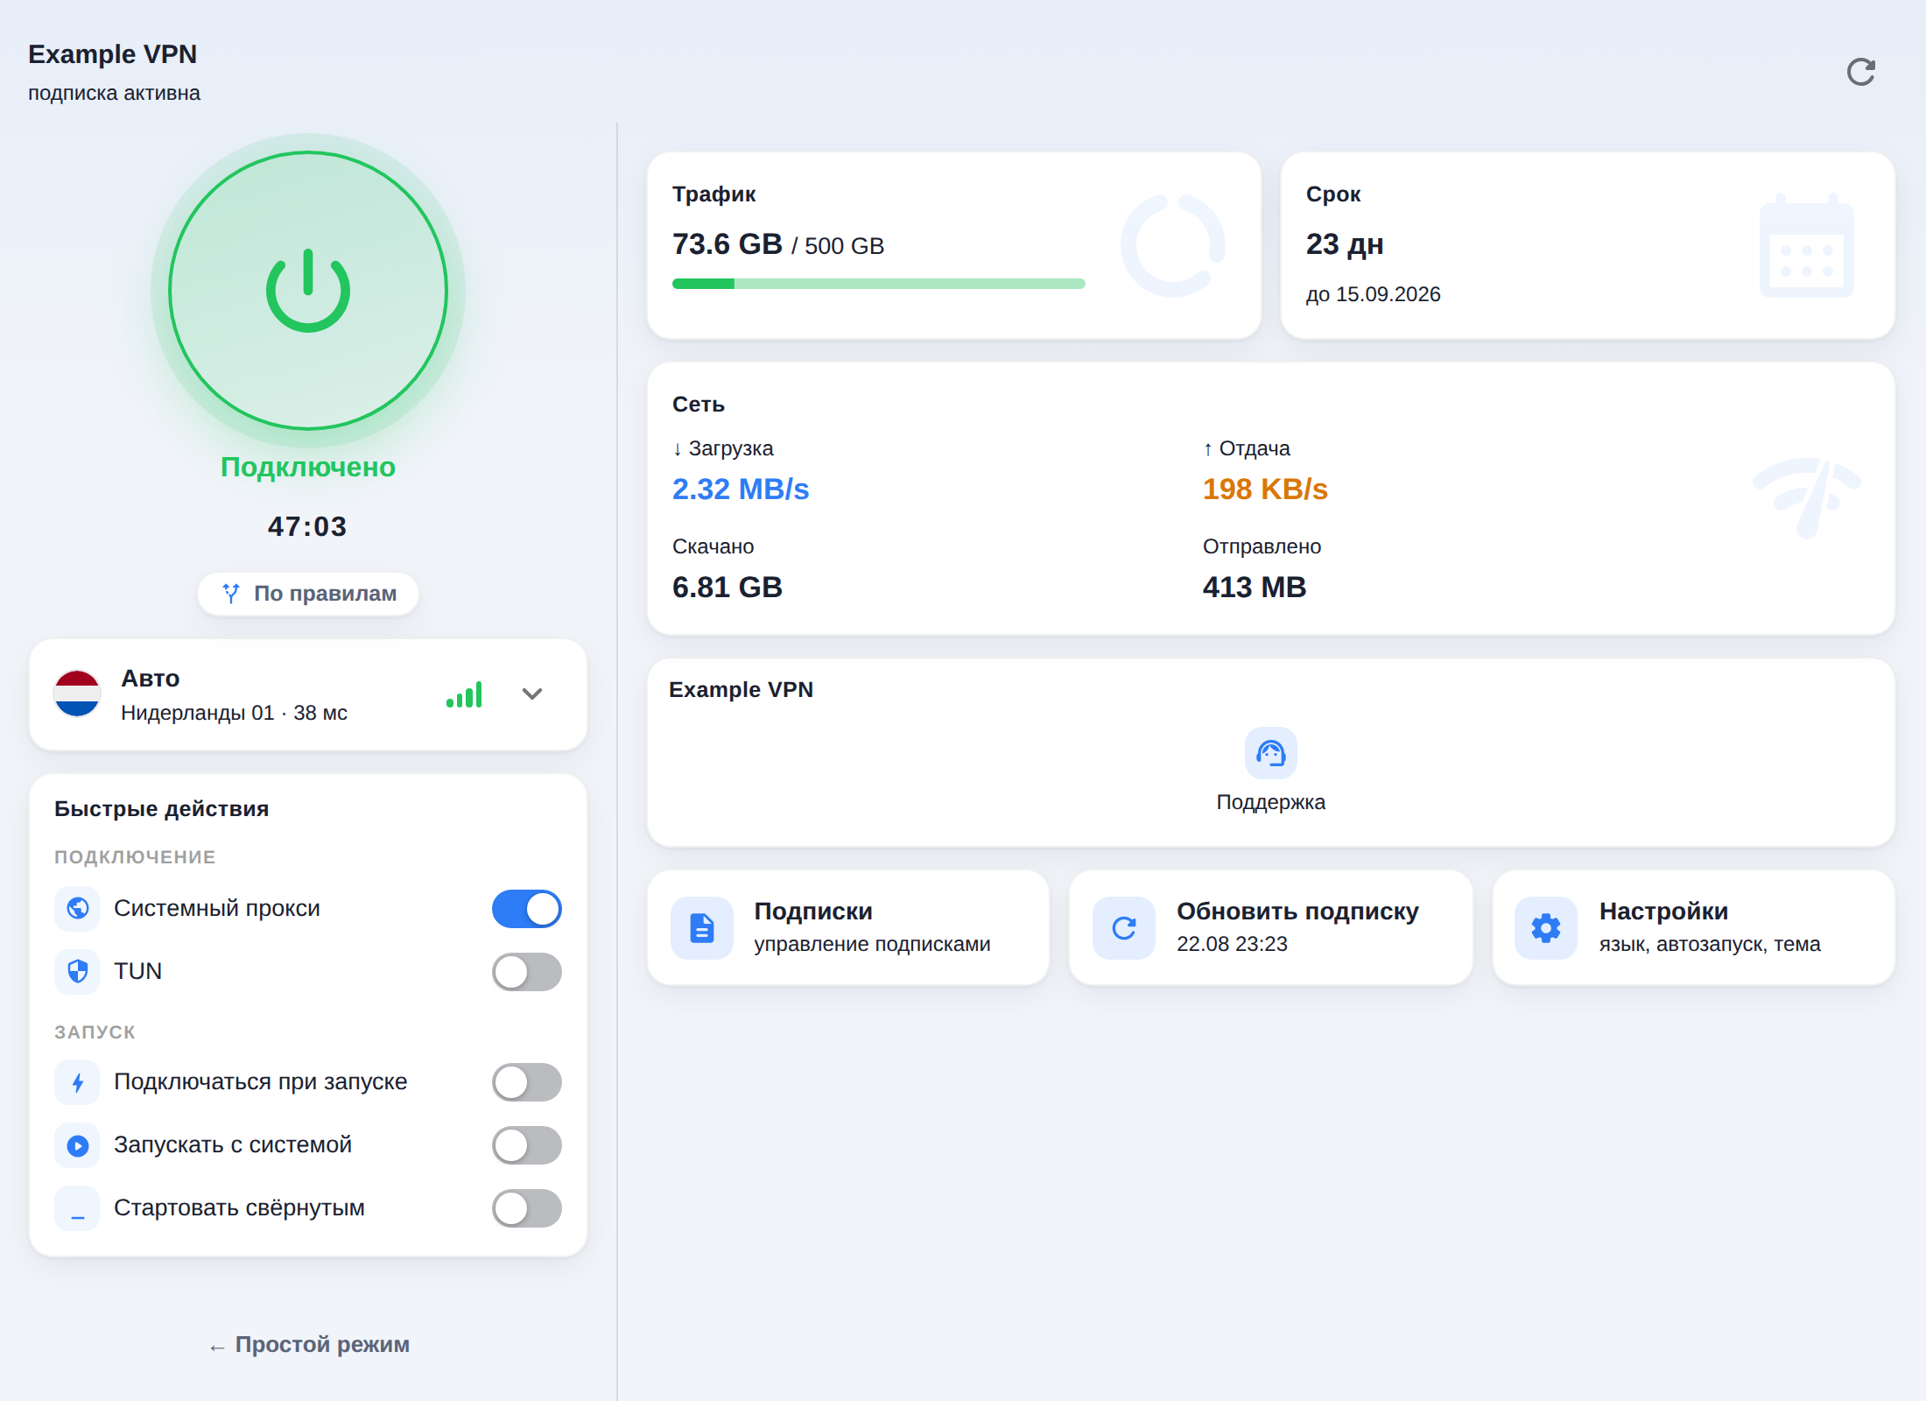Click the подписка активна status text
1926x1401 pixels.
coord(114,93)
